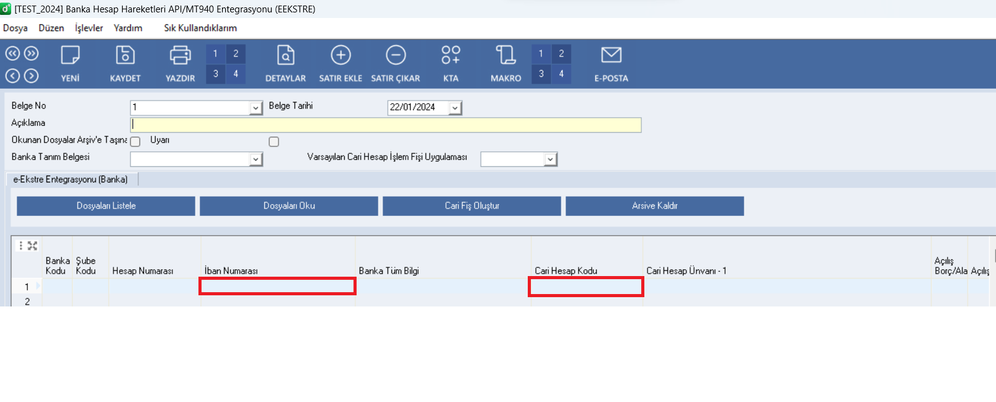
Task: Add a row with SATIR EKLE
Action: click(x=340, y=63)
